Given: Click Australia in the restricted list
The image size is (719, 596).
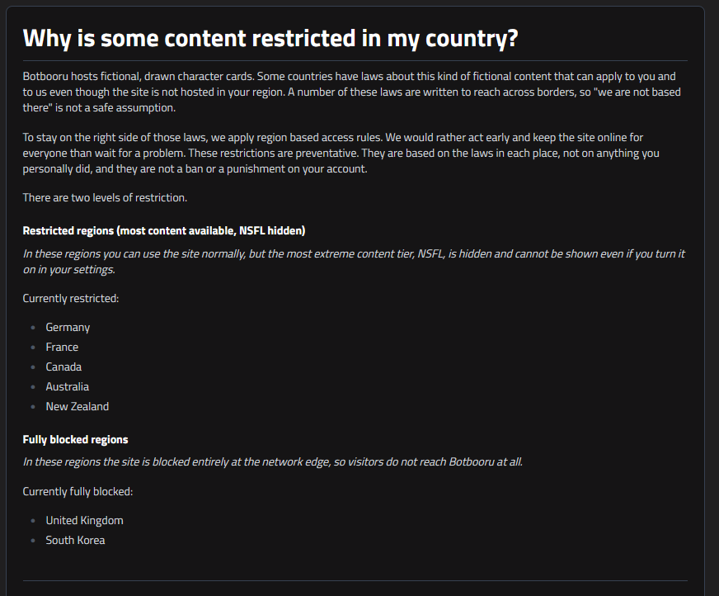Looking at the screenshot, I should tap(68, 386).
